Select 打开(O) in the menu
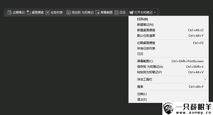Viewport: 213px width, 115px height. [x=169, y=19]
